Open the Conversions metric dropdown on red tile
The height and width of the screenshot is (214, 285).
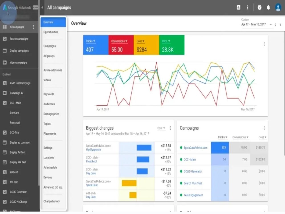point(119,41)
